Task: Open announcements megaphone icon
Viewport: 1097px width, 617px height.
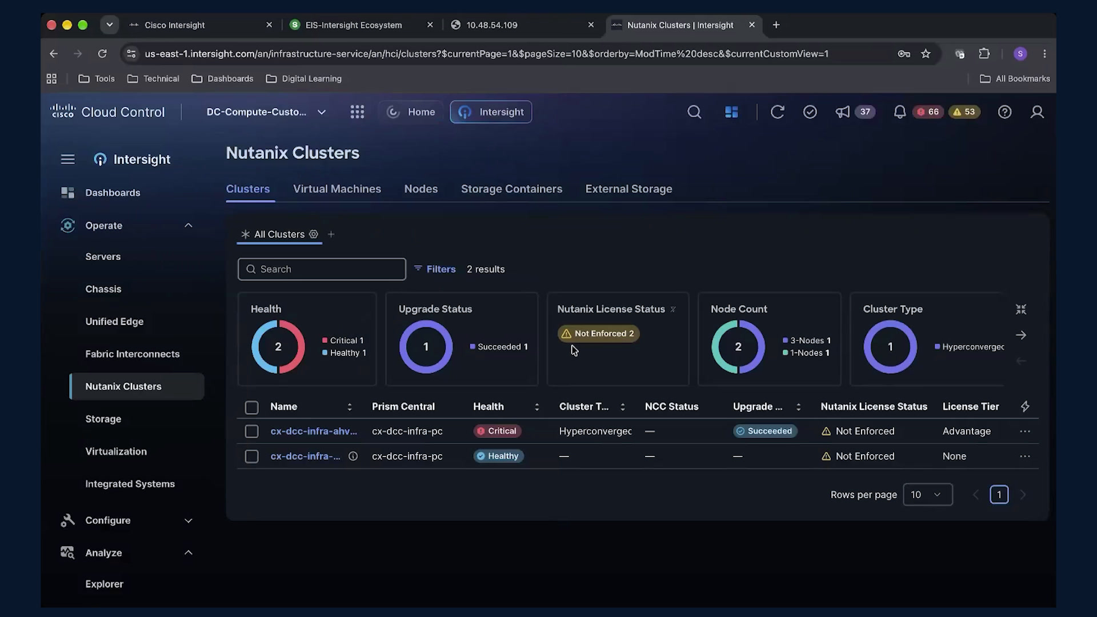Action: [842, 112]
